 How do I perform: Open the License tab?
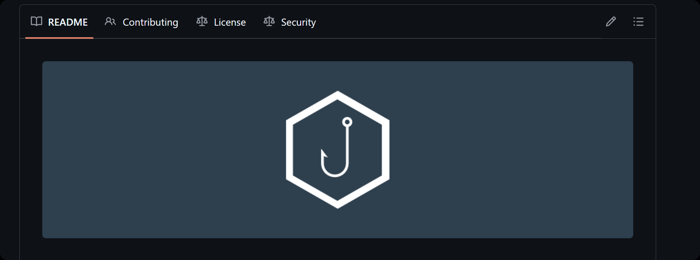point(230,22)
